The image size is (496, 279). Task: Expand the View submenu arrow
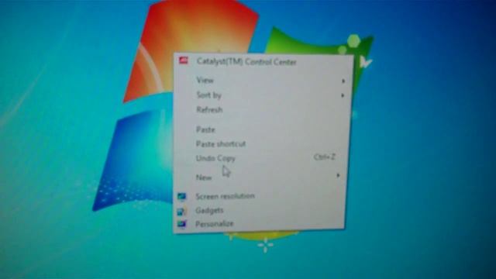tap(343, 81)
